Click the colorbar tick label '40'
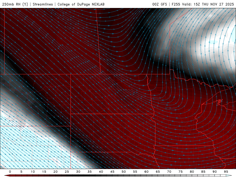The width and height of the screenshot is (236, 177). [101, 172]
